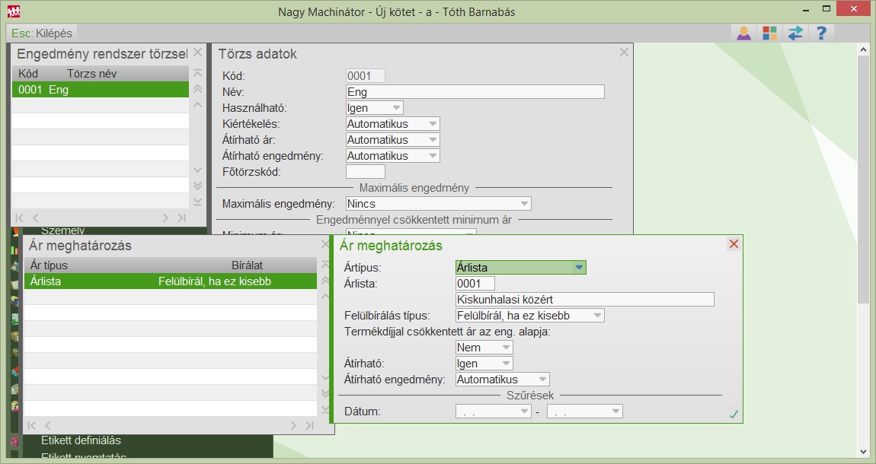
Task: Move one row up in Engedmény rendszer törzsek list
Action: [198, 105]
